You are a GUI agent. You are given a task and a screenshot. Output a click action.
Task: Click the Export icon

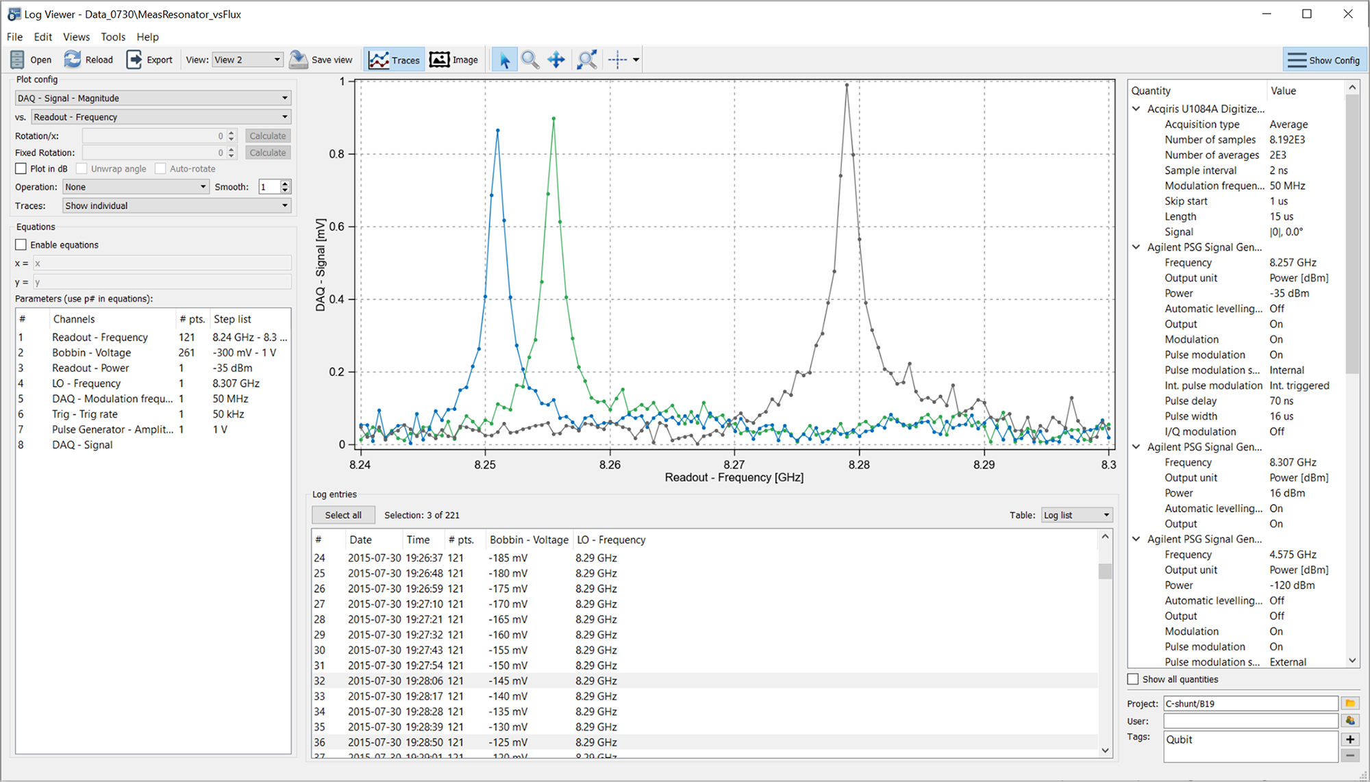coord(134,60)
